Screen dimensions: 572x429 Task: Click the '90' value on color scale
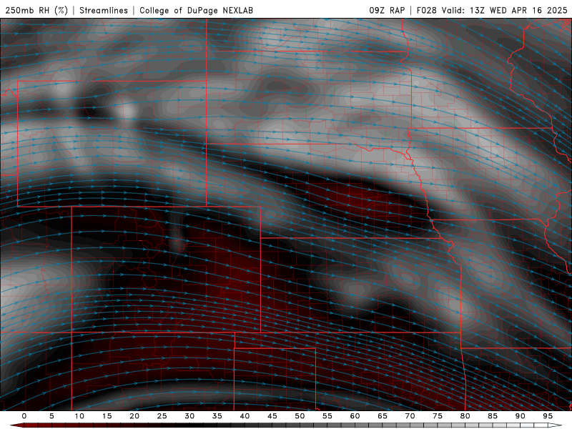coord(520,416)
